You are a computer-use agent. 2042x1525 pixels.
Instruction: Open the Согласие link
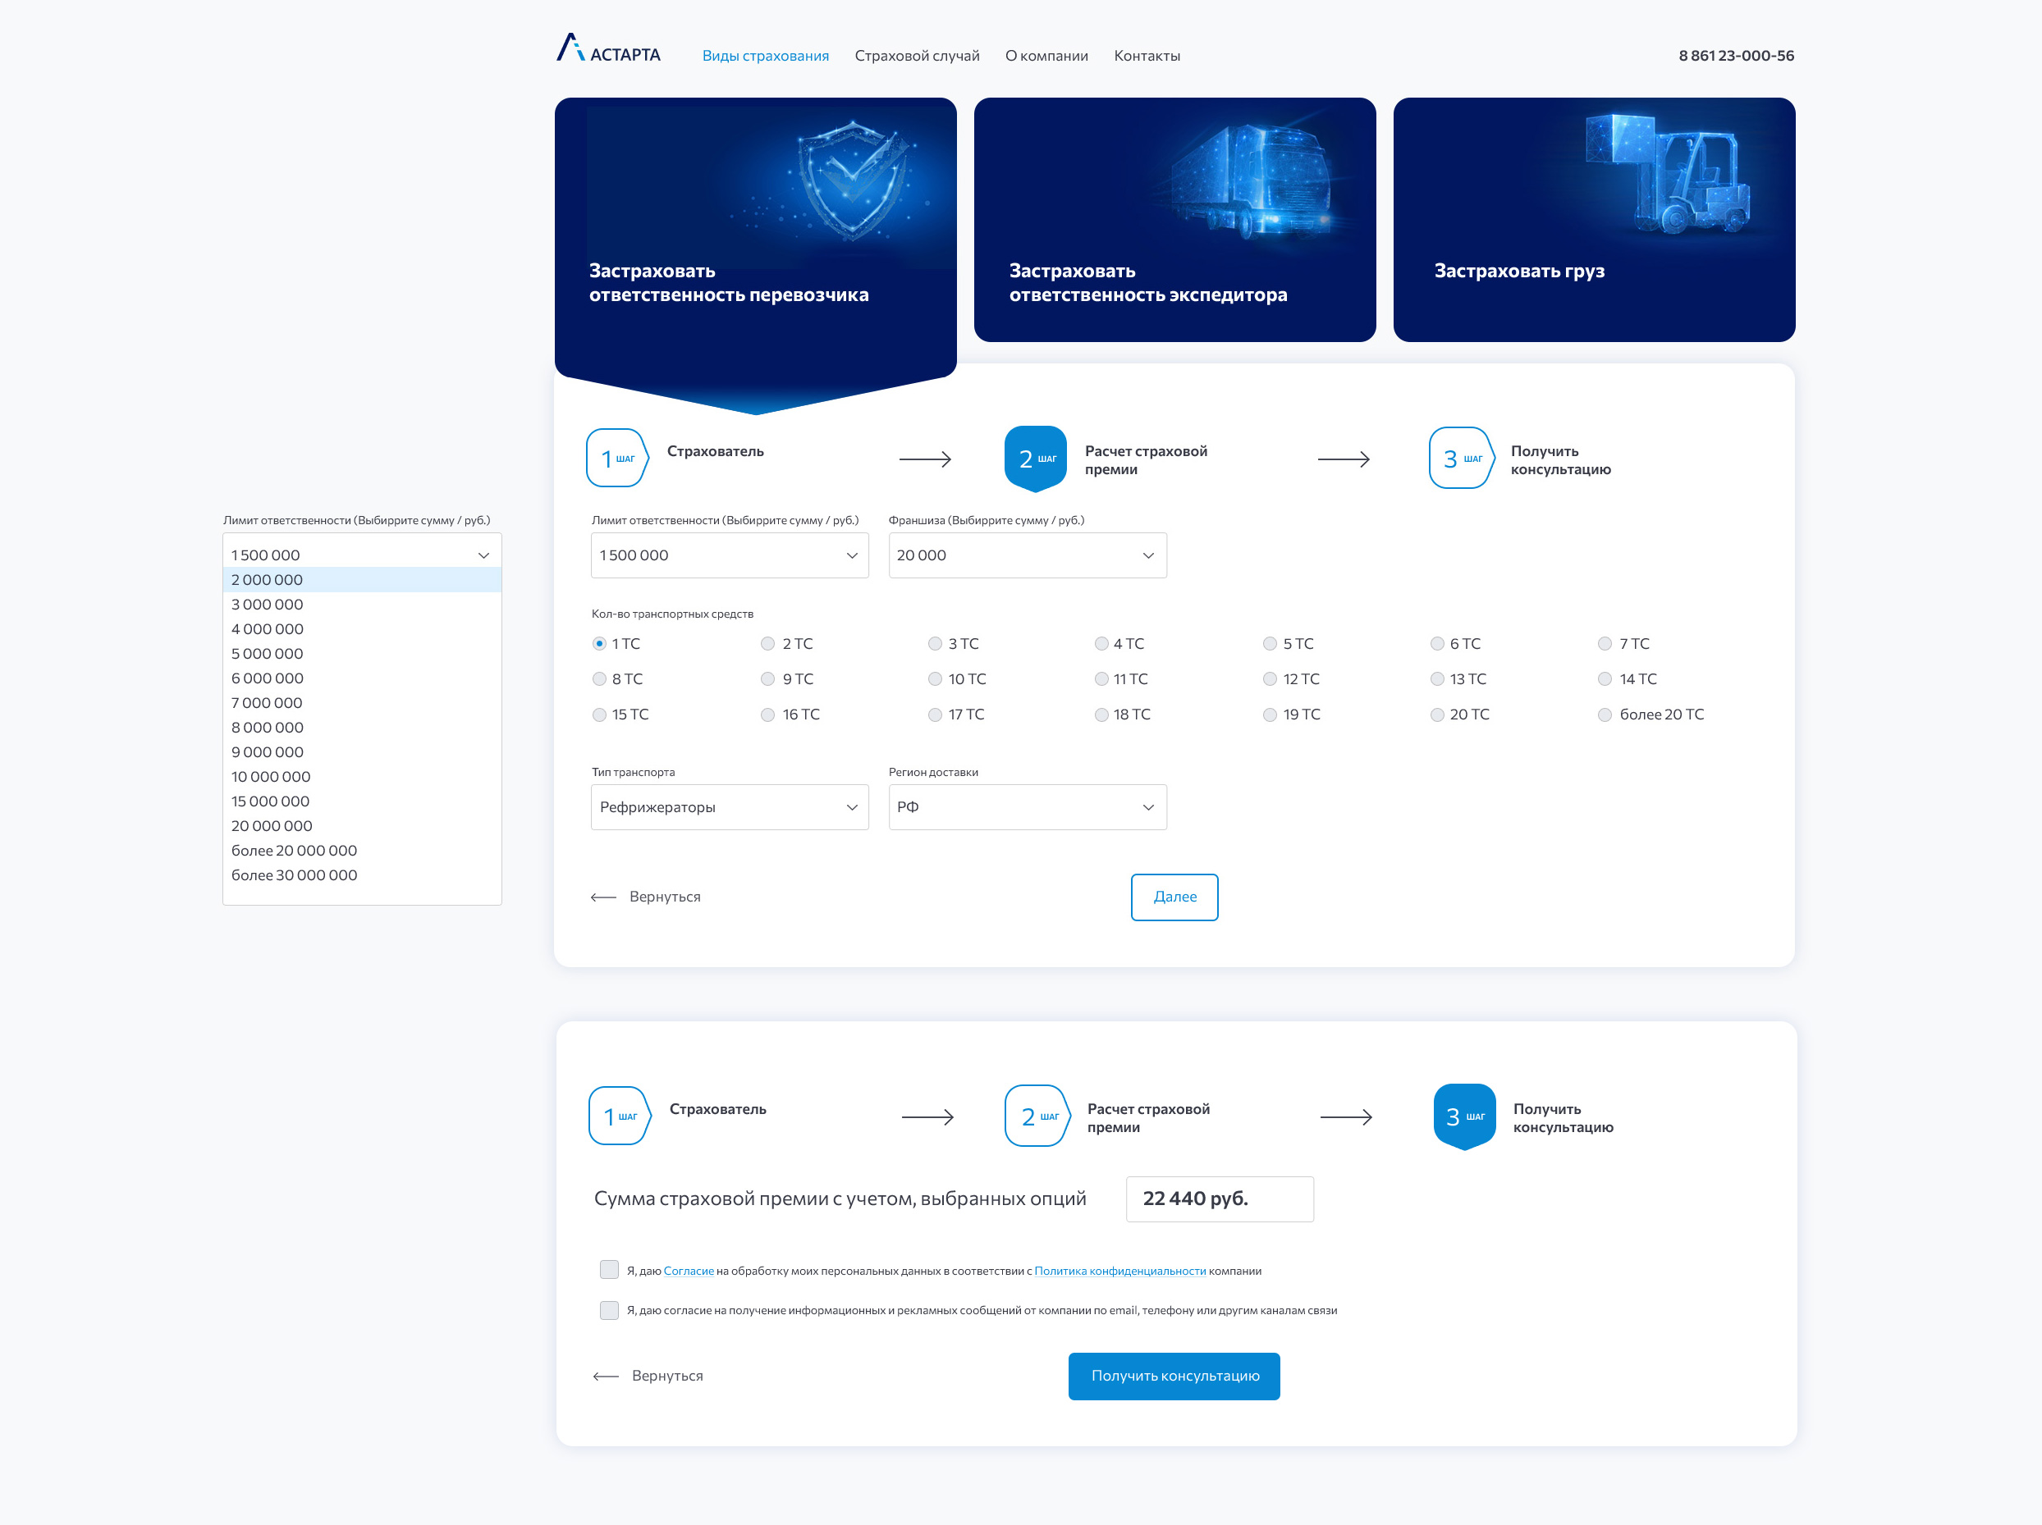pyautogui.click(x=689, y=1271)
